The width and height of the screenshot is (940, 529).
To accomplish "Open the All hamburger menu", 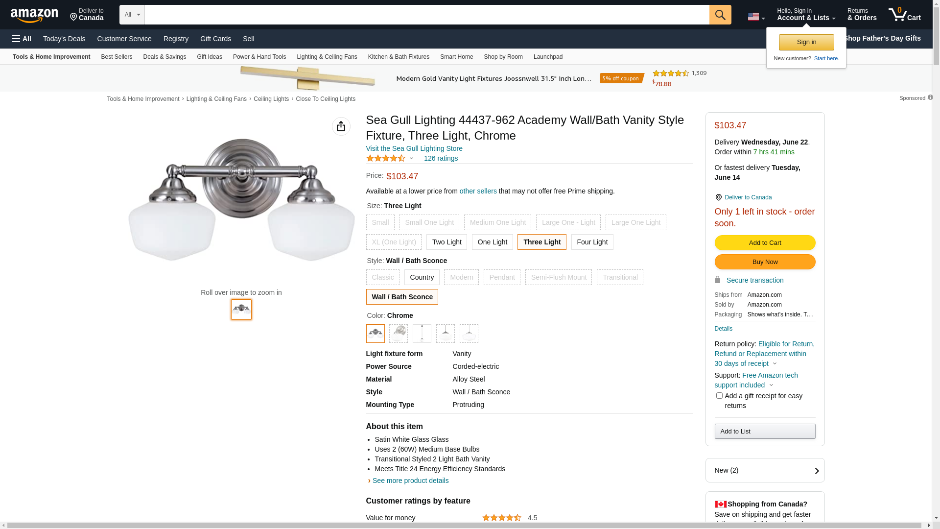I will coord(22,39).
